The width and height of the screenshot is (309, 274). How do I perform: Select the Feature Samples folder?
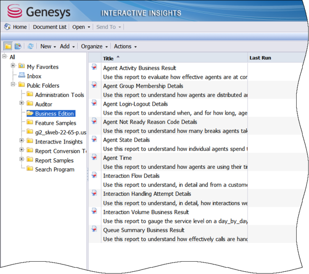(x=55, y=123)
